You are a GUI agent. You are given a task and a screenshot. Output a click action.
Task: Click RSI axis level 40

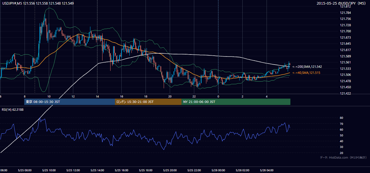(x=342, y=141)
